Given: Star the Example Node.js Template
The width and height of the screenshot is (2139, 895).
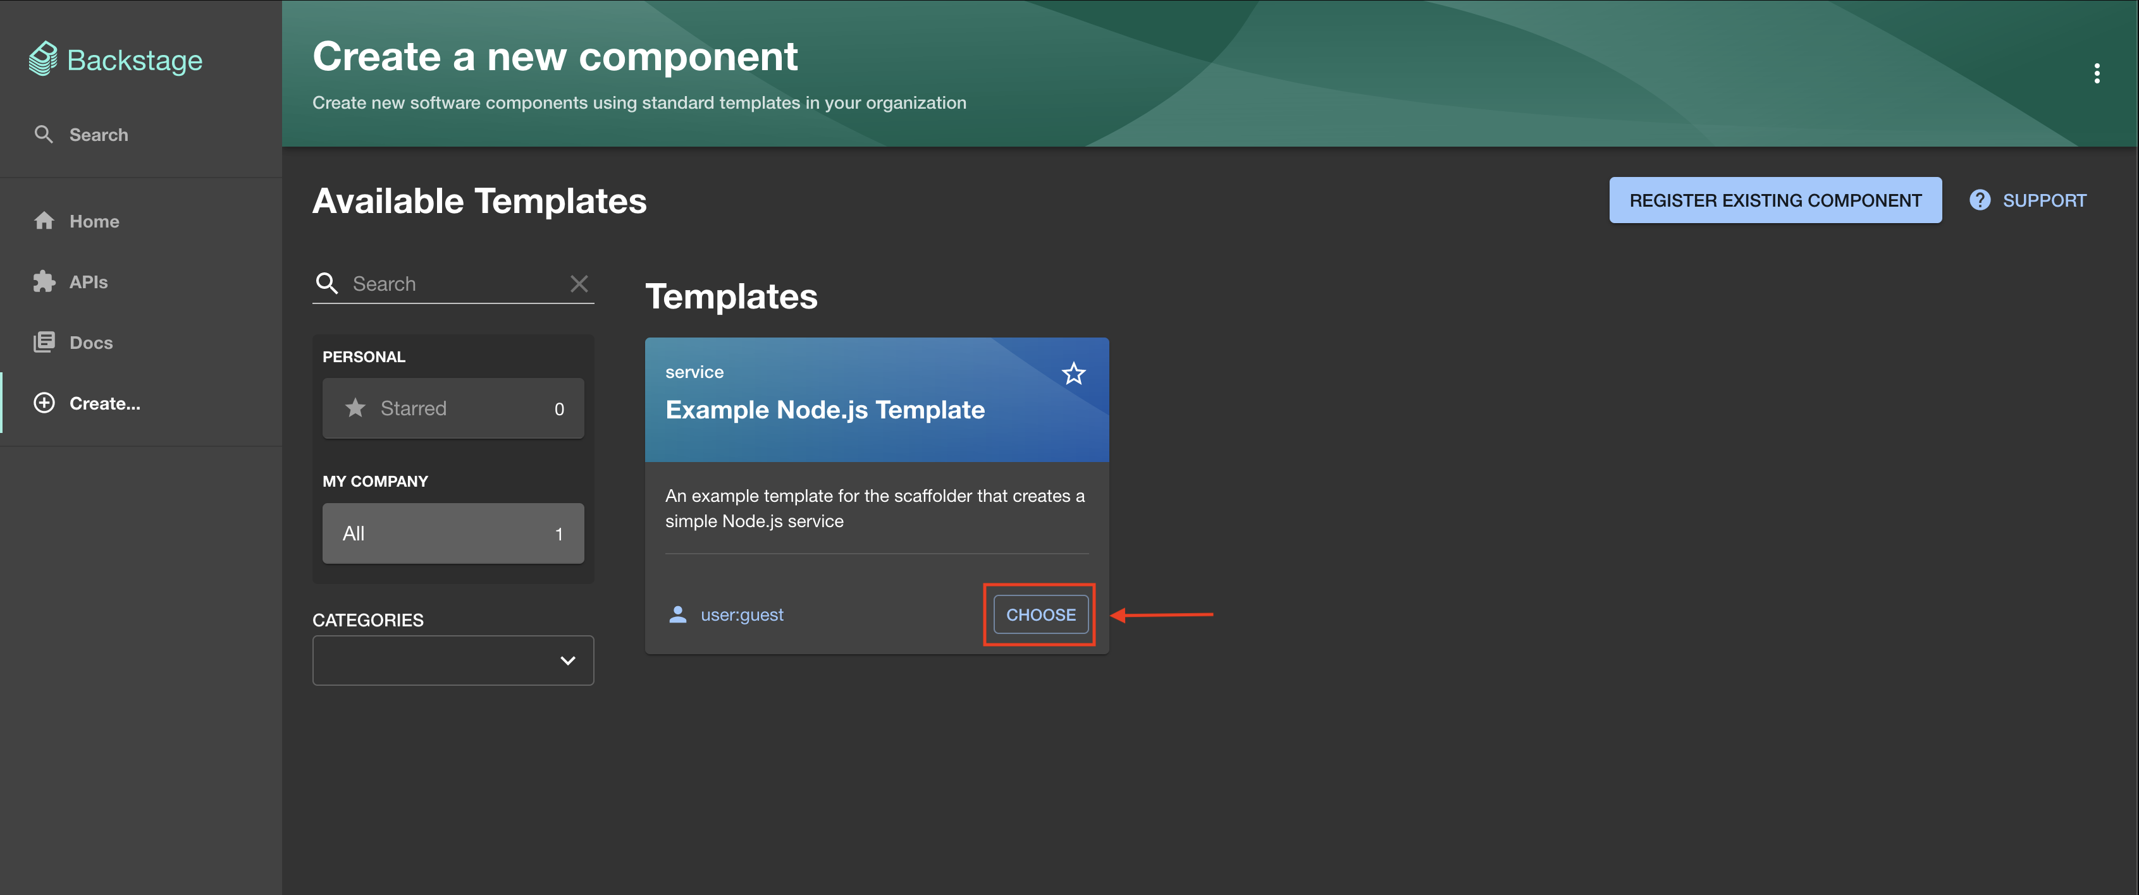Looking at the screenshot, I should [x=1073, y=374].
